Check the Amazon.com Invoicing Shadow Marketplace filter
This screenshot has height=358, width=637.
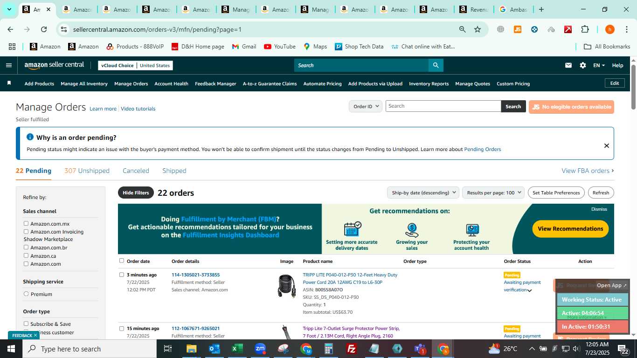(x=26, y=231)
